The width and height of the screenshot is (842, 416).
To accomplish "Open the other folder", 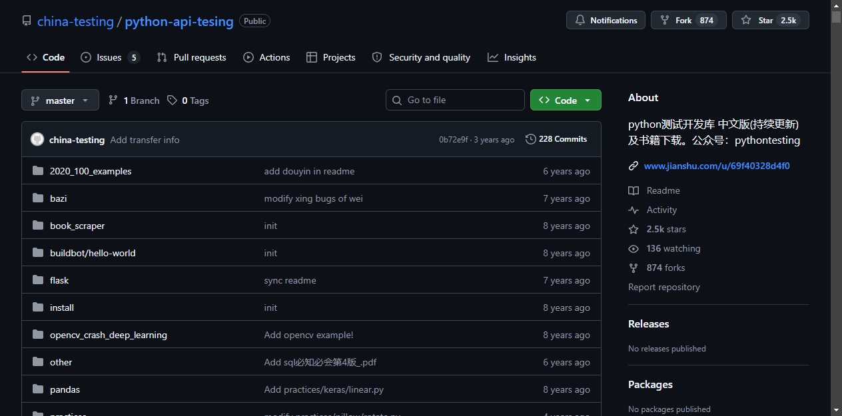I will tap(61, 362).
